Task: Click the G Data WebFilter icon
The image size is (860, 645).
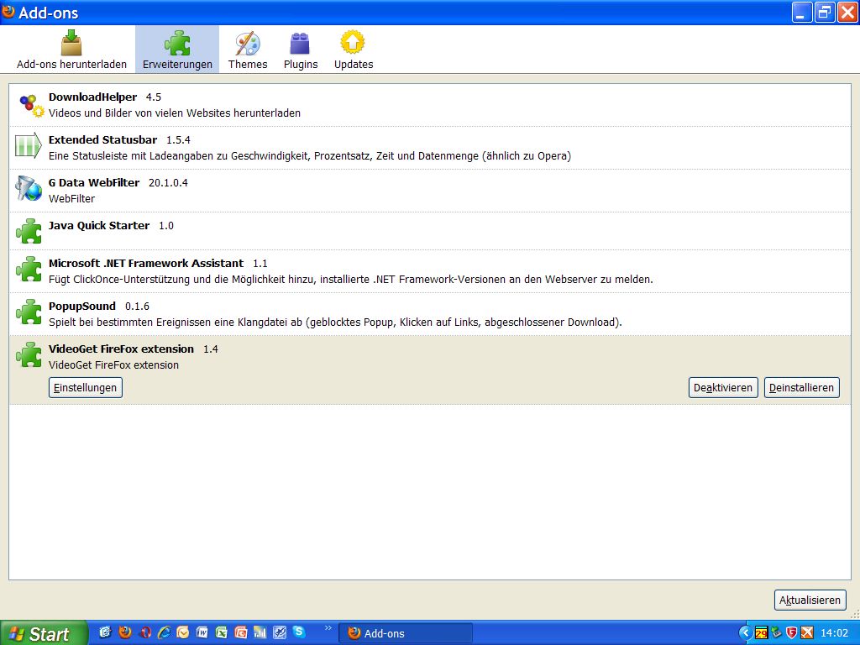Action: 29,189
